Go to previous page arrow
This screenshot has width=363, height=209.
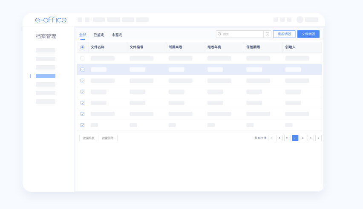point(272,138)
